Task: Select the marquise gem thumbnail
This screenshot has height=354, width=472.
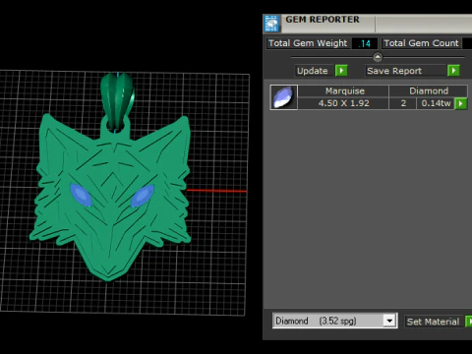Action: 283,97
